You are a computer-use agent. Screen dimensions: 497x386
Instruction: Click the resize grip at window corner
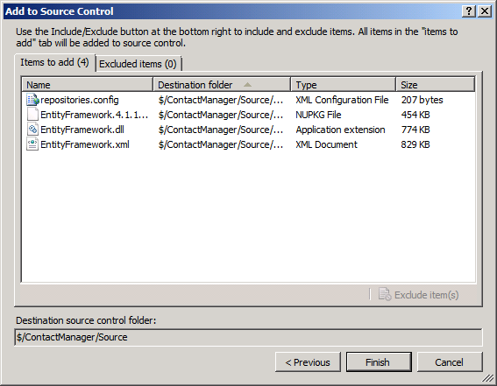[488, 378]
